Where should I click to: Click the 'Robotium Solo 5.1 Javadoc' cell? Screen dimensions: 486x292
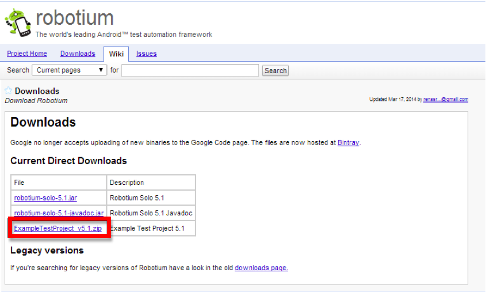tap(151, 213)
